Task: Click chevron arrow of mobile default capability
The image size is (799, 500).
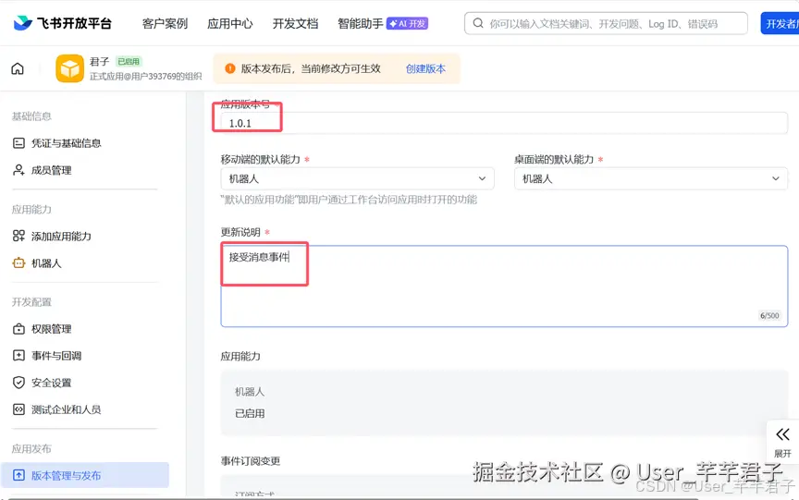Action: (482, 178)
